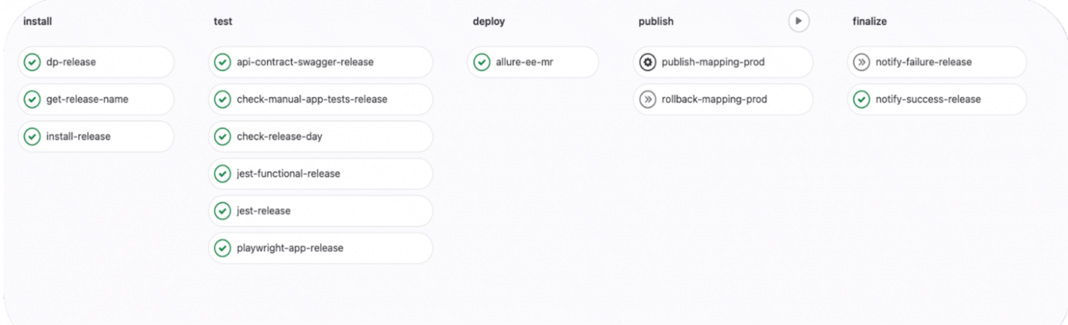The height and width of the screenshot is (325, 1068).
Task: Click the gear icon on publish-mapping-prod
Action: pos(647,62)
